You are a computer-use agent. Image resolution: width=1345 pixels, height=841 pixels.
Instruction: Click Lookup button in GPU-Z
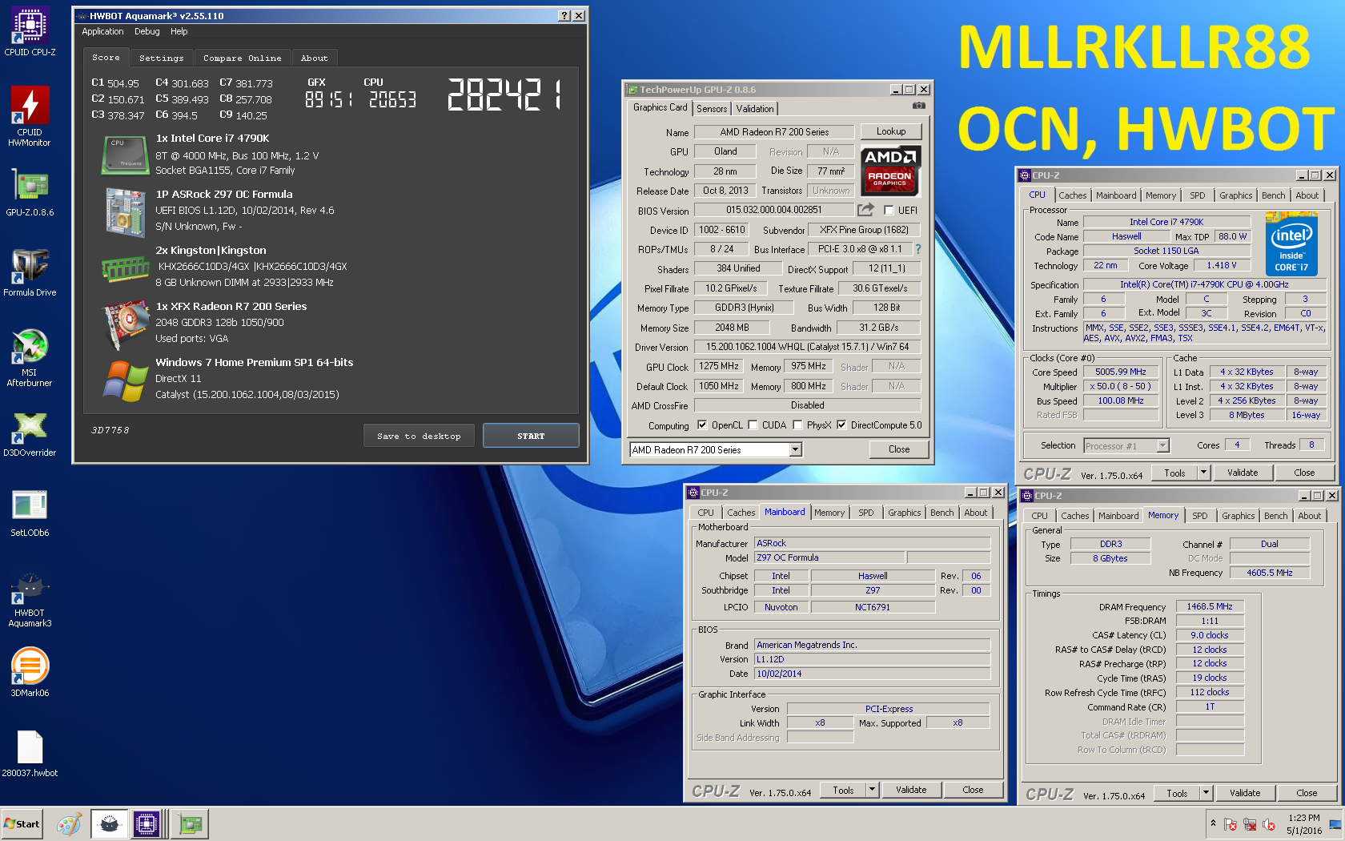coord(891,131)
